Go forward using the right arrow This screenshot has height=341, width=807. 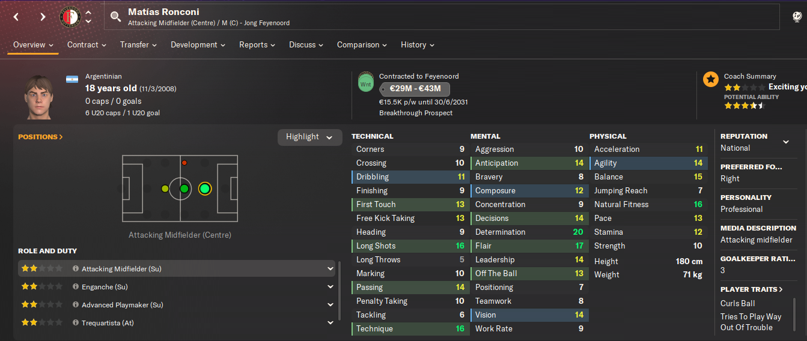coord(43,17)
